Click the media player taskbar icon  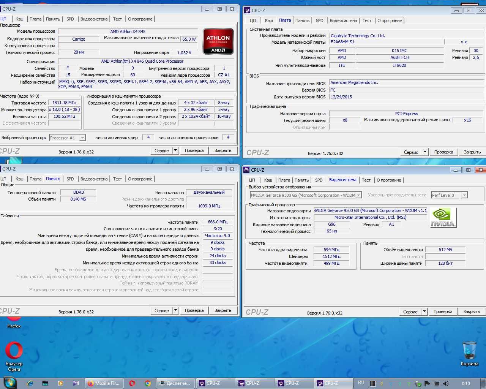click(x=60, y=383)
